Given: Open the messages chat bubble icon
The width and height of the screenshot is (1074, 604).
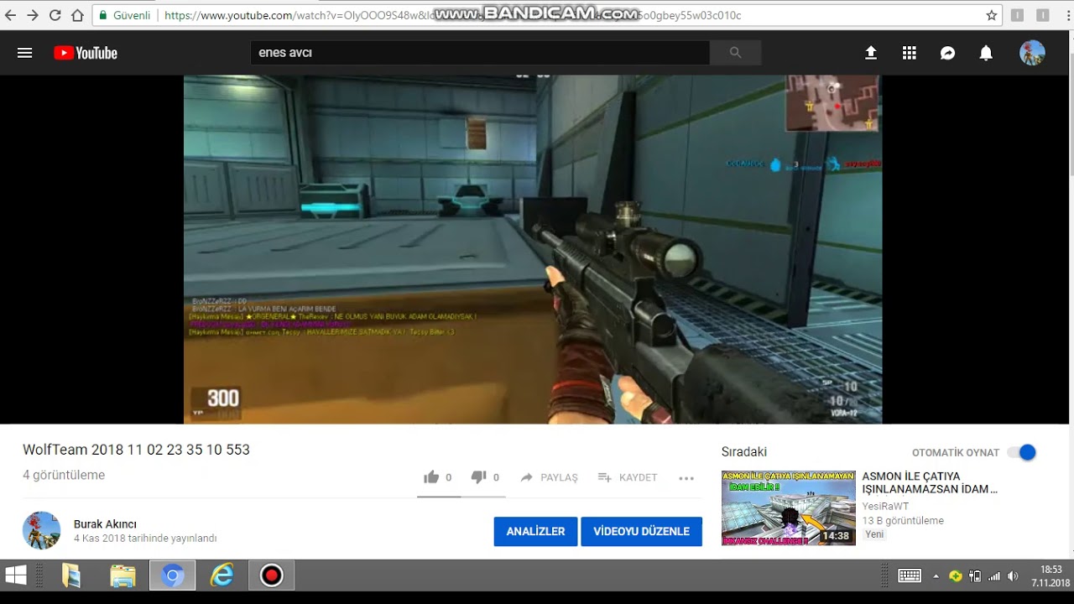Looking at the screenshot, I should click(x=948, y=53).
